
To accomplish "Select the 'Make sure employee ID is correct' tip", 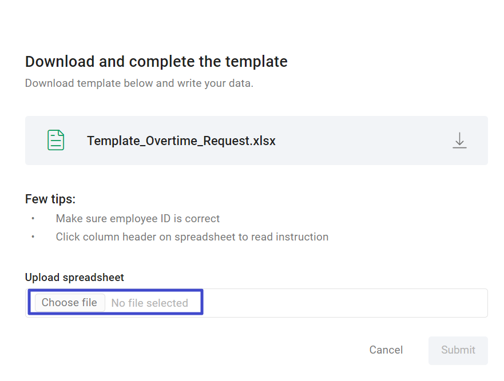I will click(137, 219).
